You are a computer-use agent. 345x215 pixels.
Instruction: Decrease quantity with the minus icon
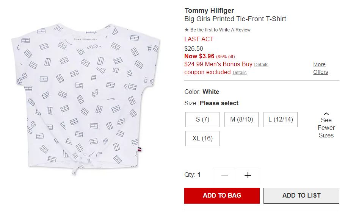coord(224,175)
